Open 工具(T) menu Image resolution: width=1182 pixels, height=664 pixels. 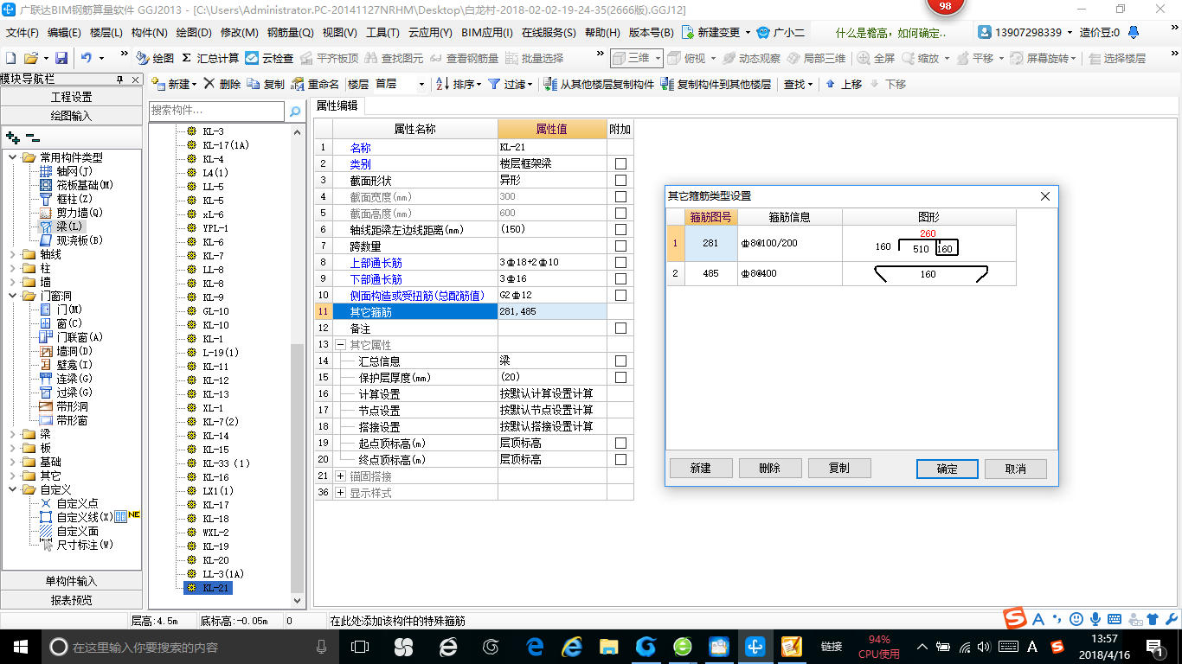pyautogui.click(x=382, y=33)
